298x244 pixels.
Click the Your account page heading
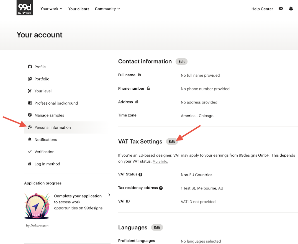(x=40, y=35)
